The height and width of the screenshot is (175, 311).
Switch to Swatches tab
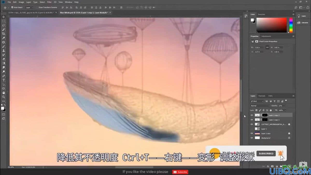[x=261, y=15]
